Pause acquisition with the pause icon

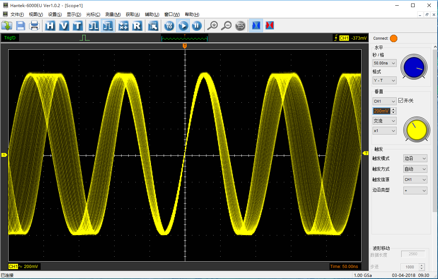197,25
